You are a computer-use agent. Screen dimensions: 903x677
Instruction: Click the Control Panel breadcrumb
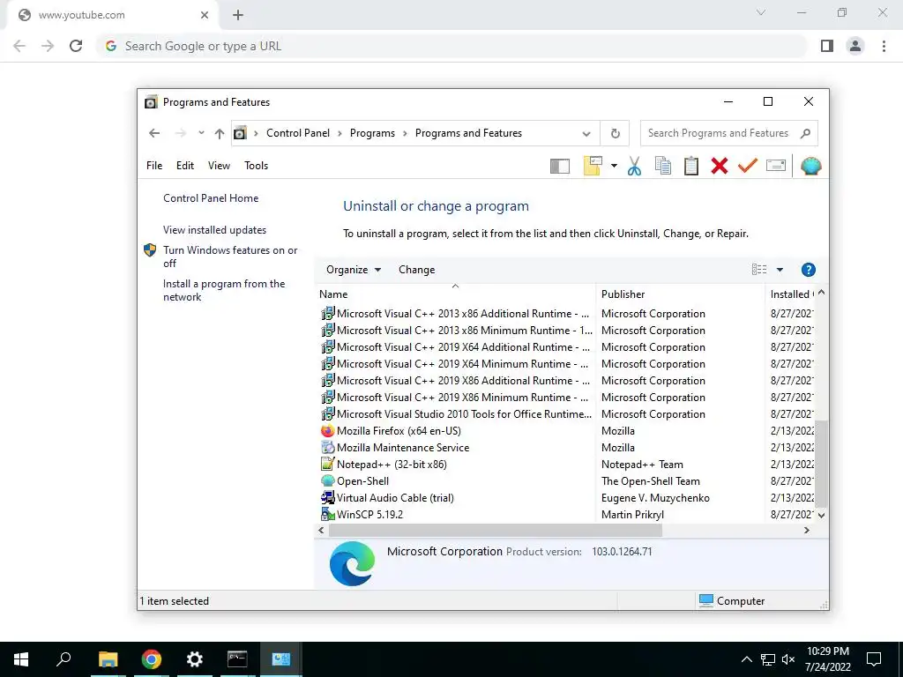point(298,134)
